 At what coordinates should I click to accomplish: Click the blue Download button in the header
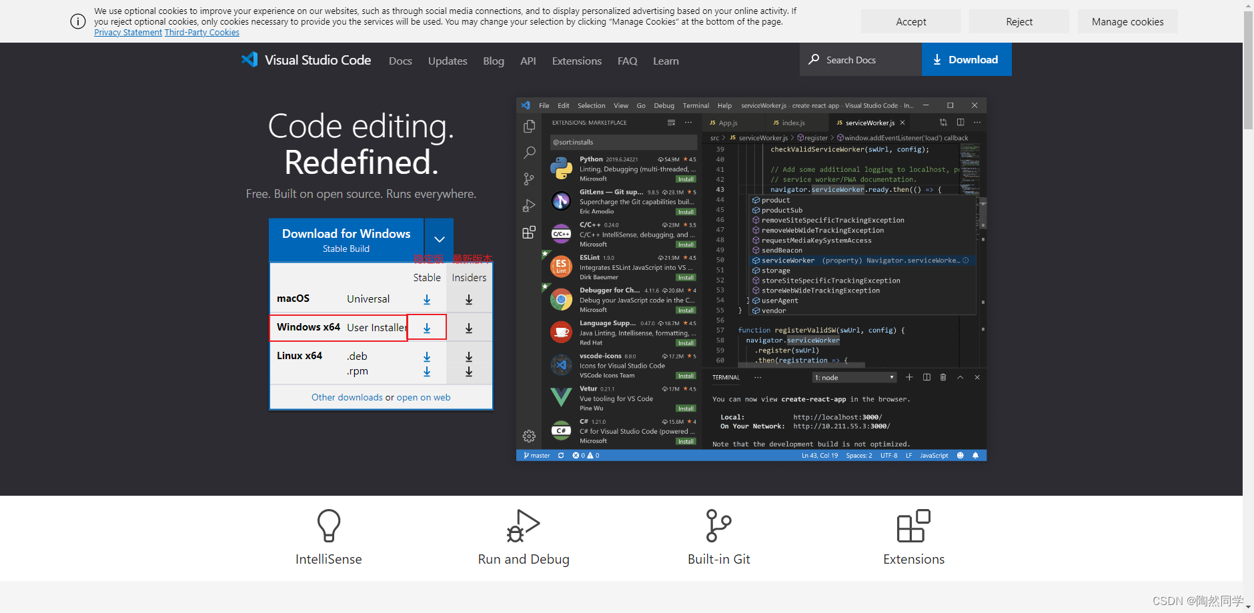(967, 59)
